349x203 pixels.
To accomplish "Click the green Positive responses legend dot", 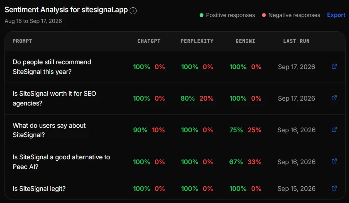I will point(201,15).
